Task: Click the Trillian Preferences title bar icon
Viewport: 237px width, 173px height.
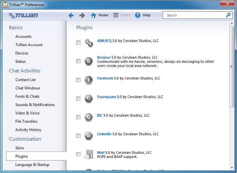Action: click(5, 5)
